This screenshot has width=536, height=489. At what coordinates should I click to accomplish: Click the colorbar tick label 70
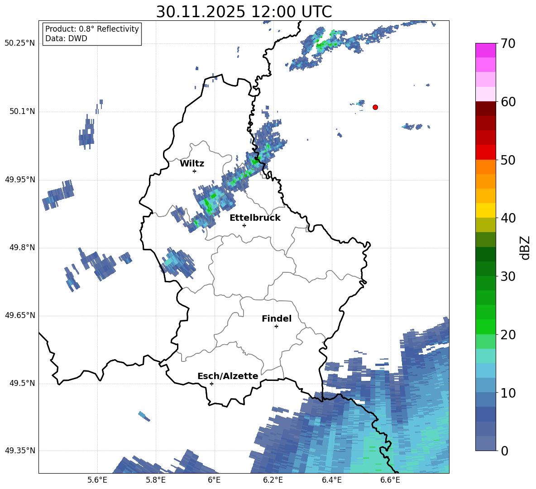508,43
